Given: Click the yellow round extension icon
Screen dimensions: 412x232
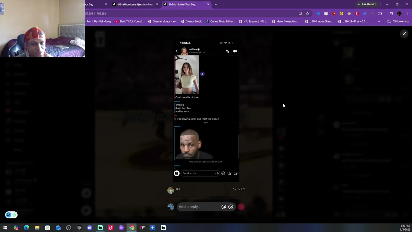Looking at the screenshot, I should click(x=342, y=14).
